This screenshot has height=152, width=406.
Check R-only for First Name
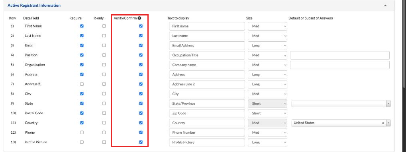click(104, 26)
